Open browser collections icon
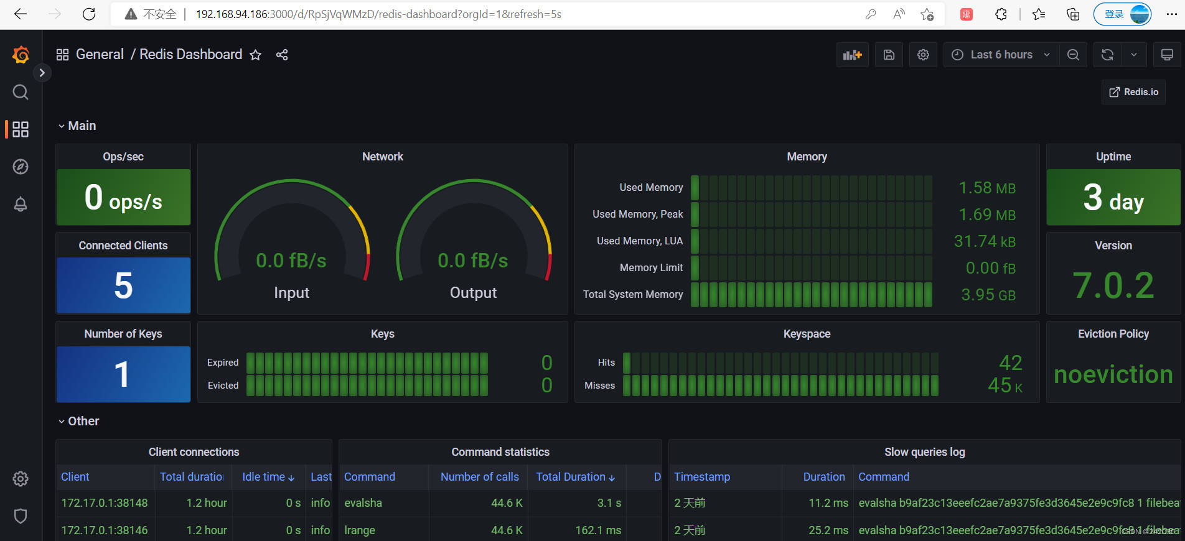The height and width of the screenshot is (541, 1185). coord(1073,14)
